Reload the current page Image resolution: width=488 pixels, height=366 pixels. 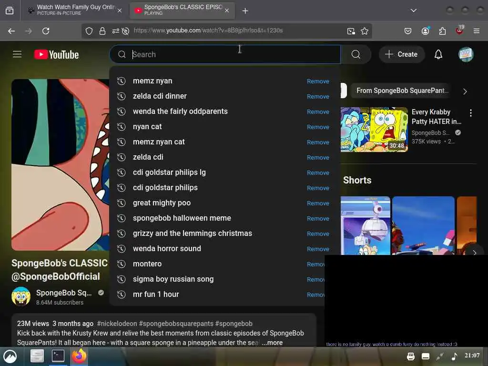(46, 31)
